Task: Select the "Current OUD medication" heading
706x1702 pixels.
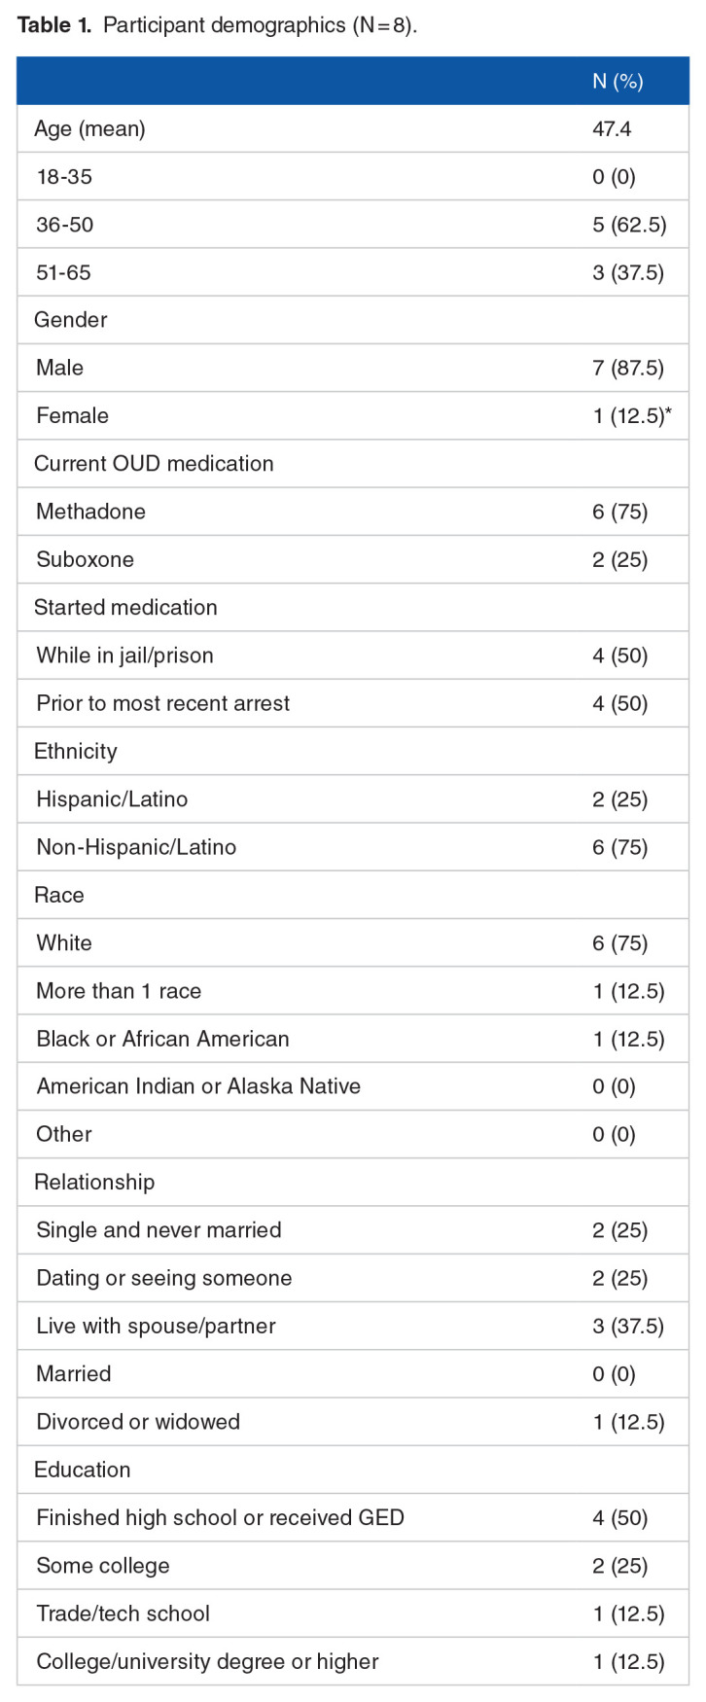Action: (154, 464)
